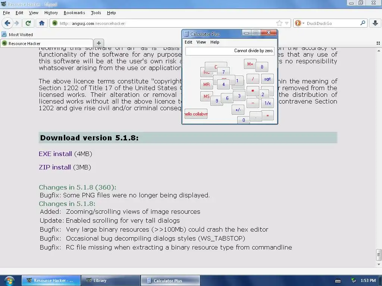The width and height of the screenshot is (382, 286).
Task: List all tabs button at tab bar end
Action: (378, 43)
